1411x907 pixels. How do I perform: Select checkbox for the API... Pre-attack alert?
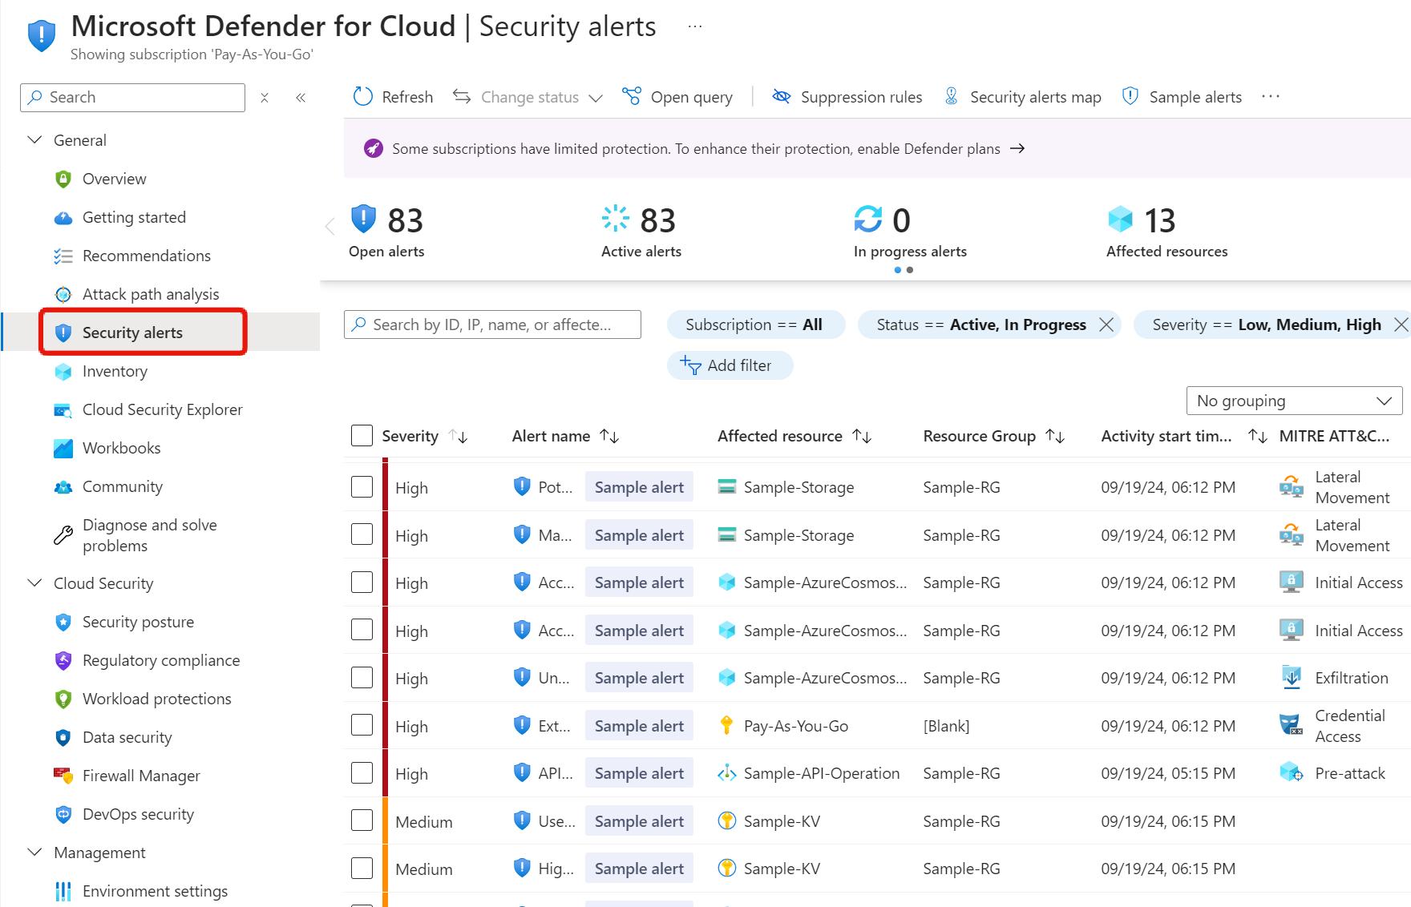362,773
